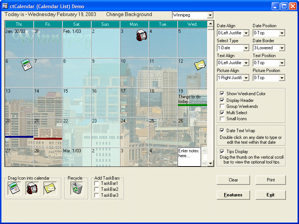
Task: Click the blue taskbar on February 20
Action: click(x=19, y=137)
